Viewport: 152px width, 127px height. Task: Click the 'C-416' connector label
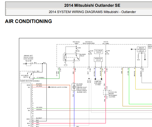[143, 70]
